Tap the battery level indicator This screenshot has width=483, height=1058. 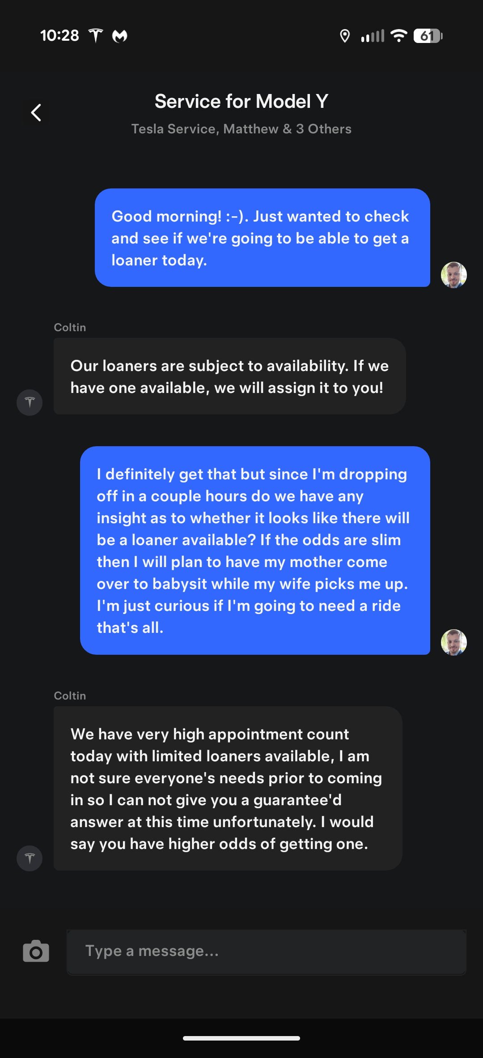pos(428,36)
